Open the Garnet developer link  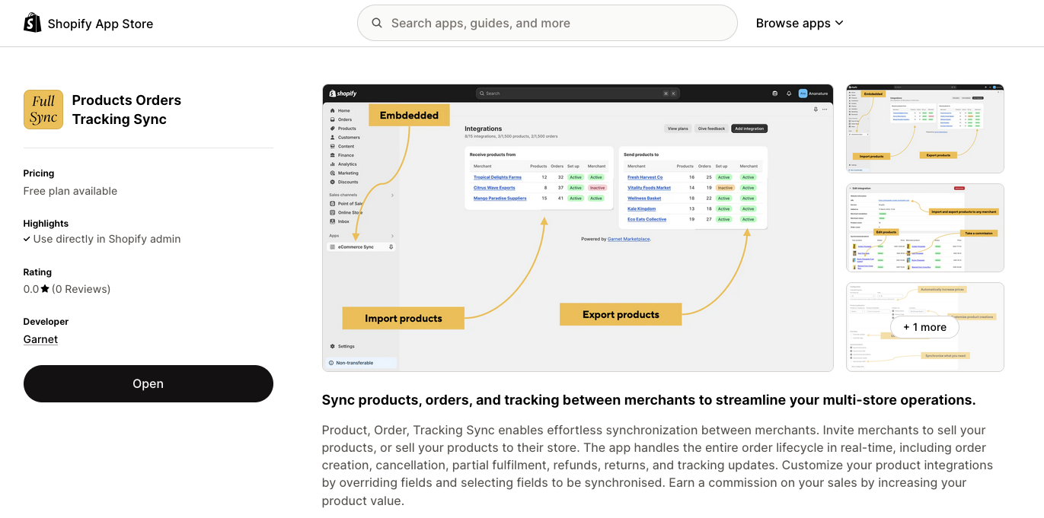coord(40,338)
